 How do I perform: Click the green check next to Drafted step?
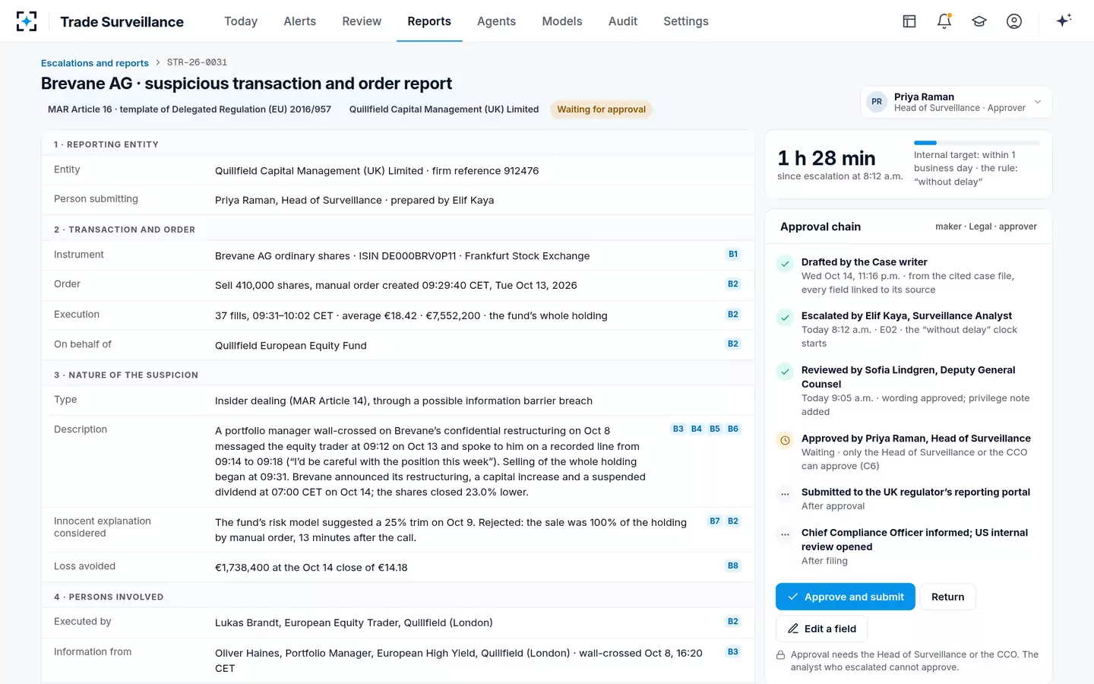[x=785, y=264]
